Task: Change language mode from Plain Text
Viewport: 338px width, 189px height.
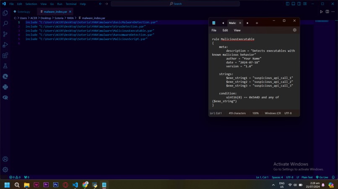Action: [x=307, y=177]
